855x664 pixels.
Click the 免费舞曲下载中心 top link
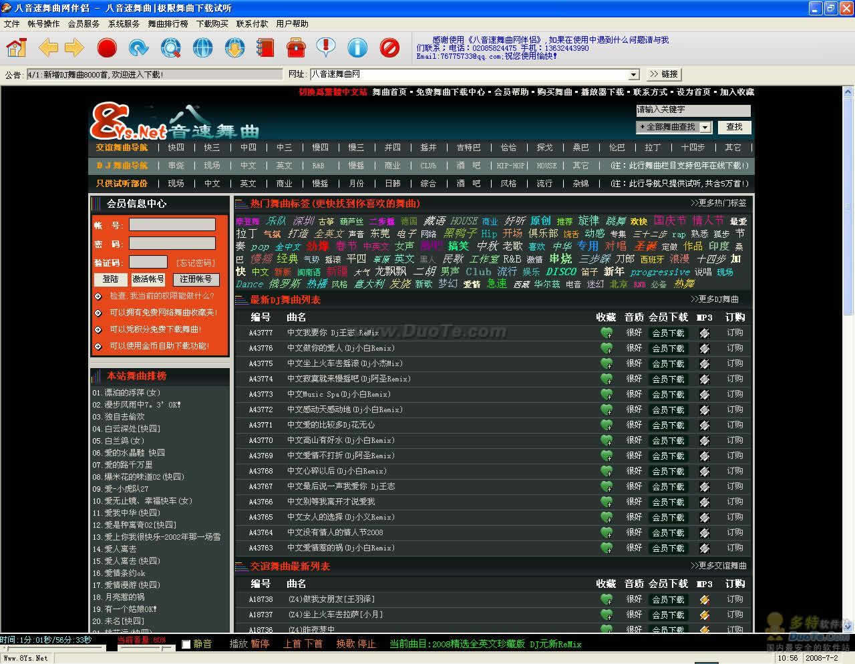(451, 92)
